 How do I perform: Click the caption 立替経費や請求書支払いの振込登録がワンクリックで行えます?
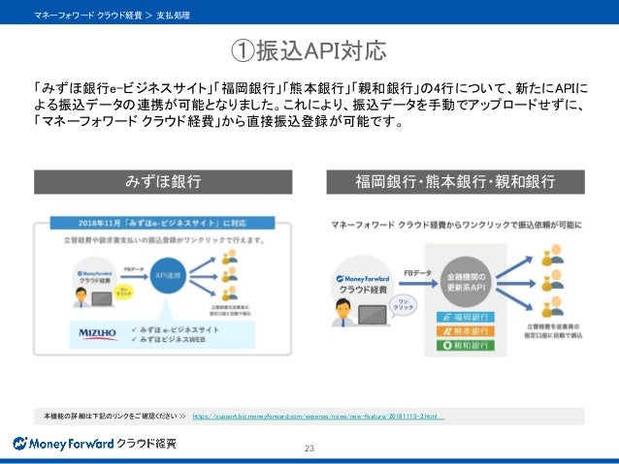tap(164, 240)
